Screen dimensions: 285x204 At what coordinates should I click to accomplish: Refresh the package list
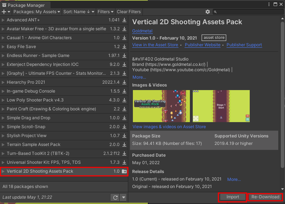click(115, 198)
